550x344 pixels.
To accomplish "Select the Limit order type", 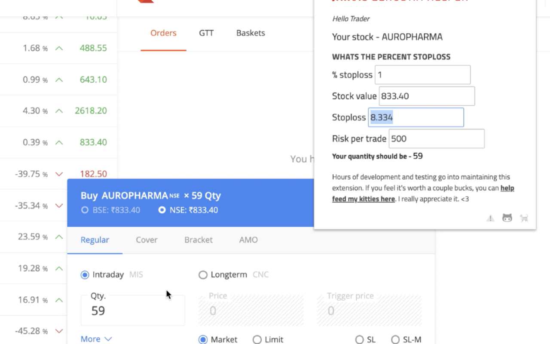I will click(257, 340).
